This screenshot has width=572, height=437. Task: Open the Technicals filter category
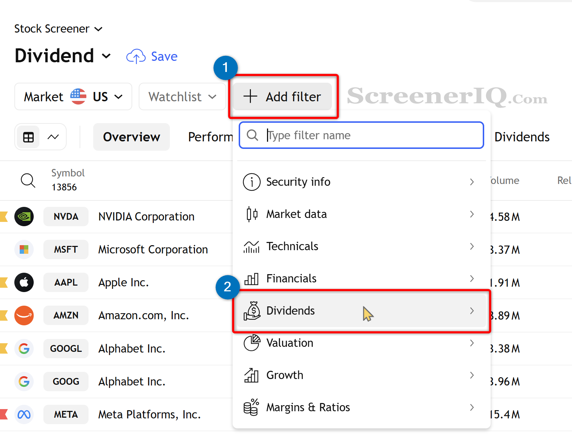[x=361, y=246]
